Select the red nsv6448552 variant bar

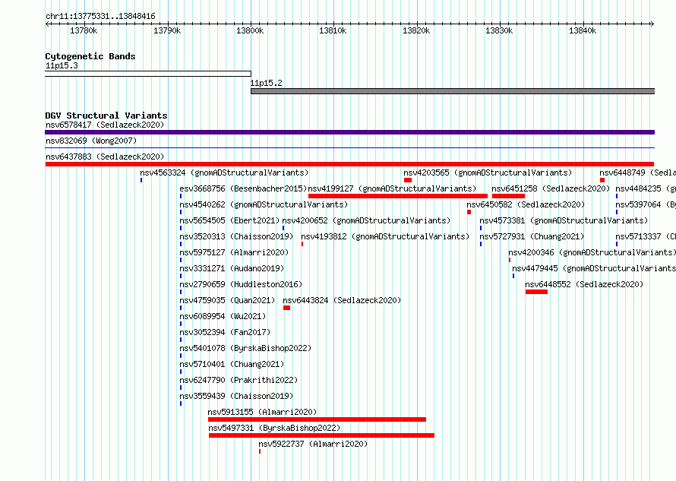[x=536, y=292]
